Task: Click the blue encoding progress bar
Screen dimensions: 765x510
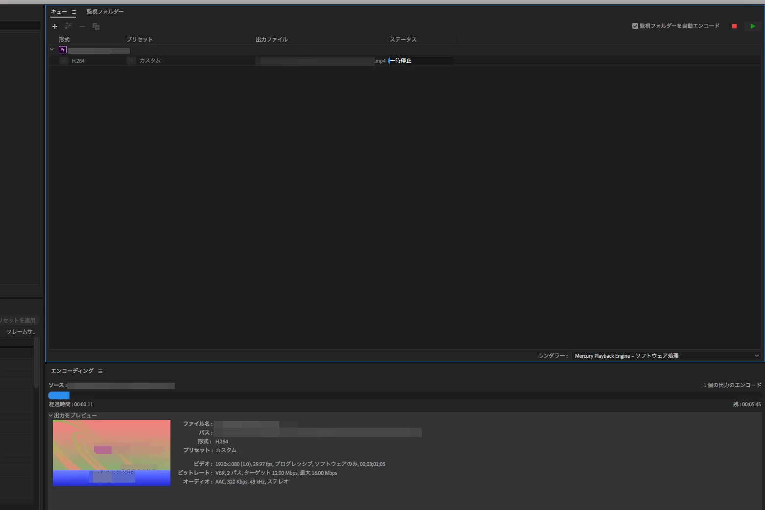Action: [59, 395]
